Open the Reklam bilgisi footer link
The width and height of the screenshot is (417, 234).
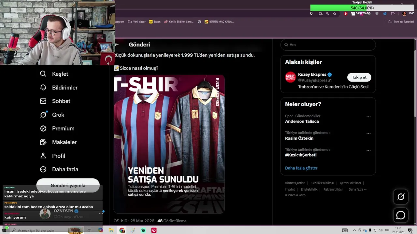333,189
